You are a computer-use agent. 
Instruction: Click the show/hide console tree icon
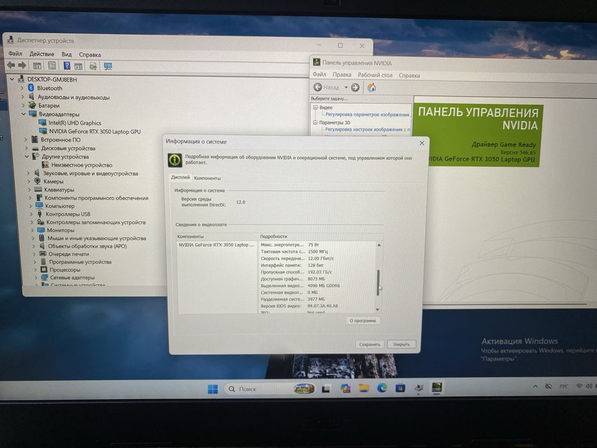click(x=37, y=66)
